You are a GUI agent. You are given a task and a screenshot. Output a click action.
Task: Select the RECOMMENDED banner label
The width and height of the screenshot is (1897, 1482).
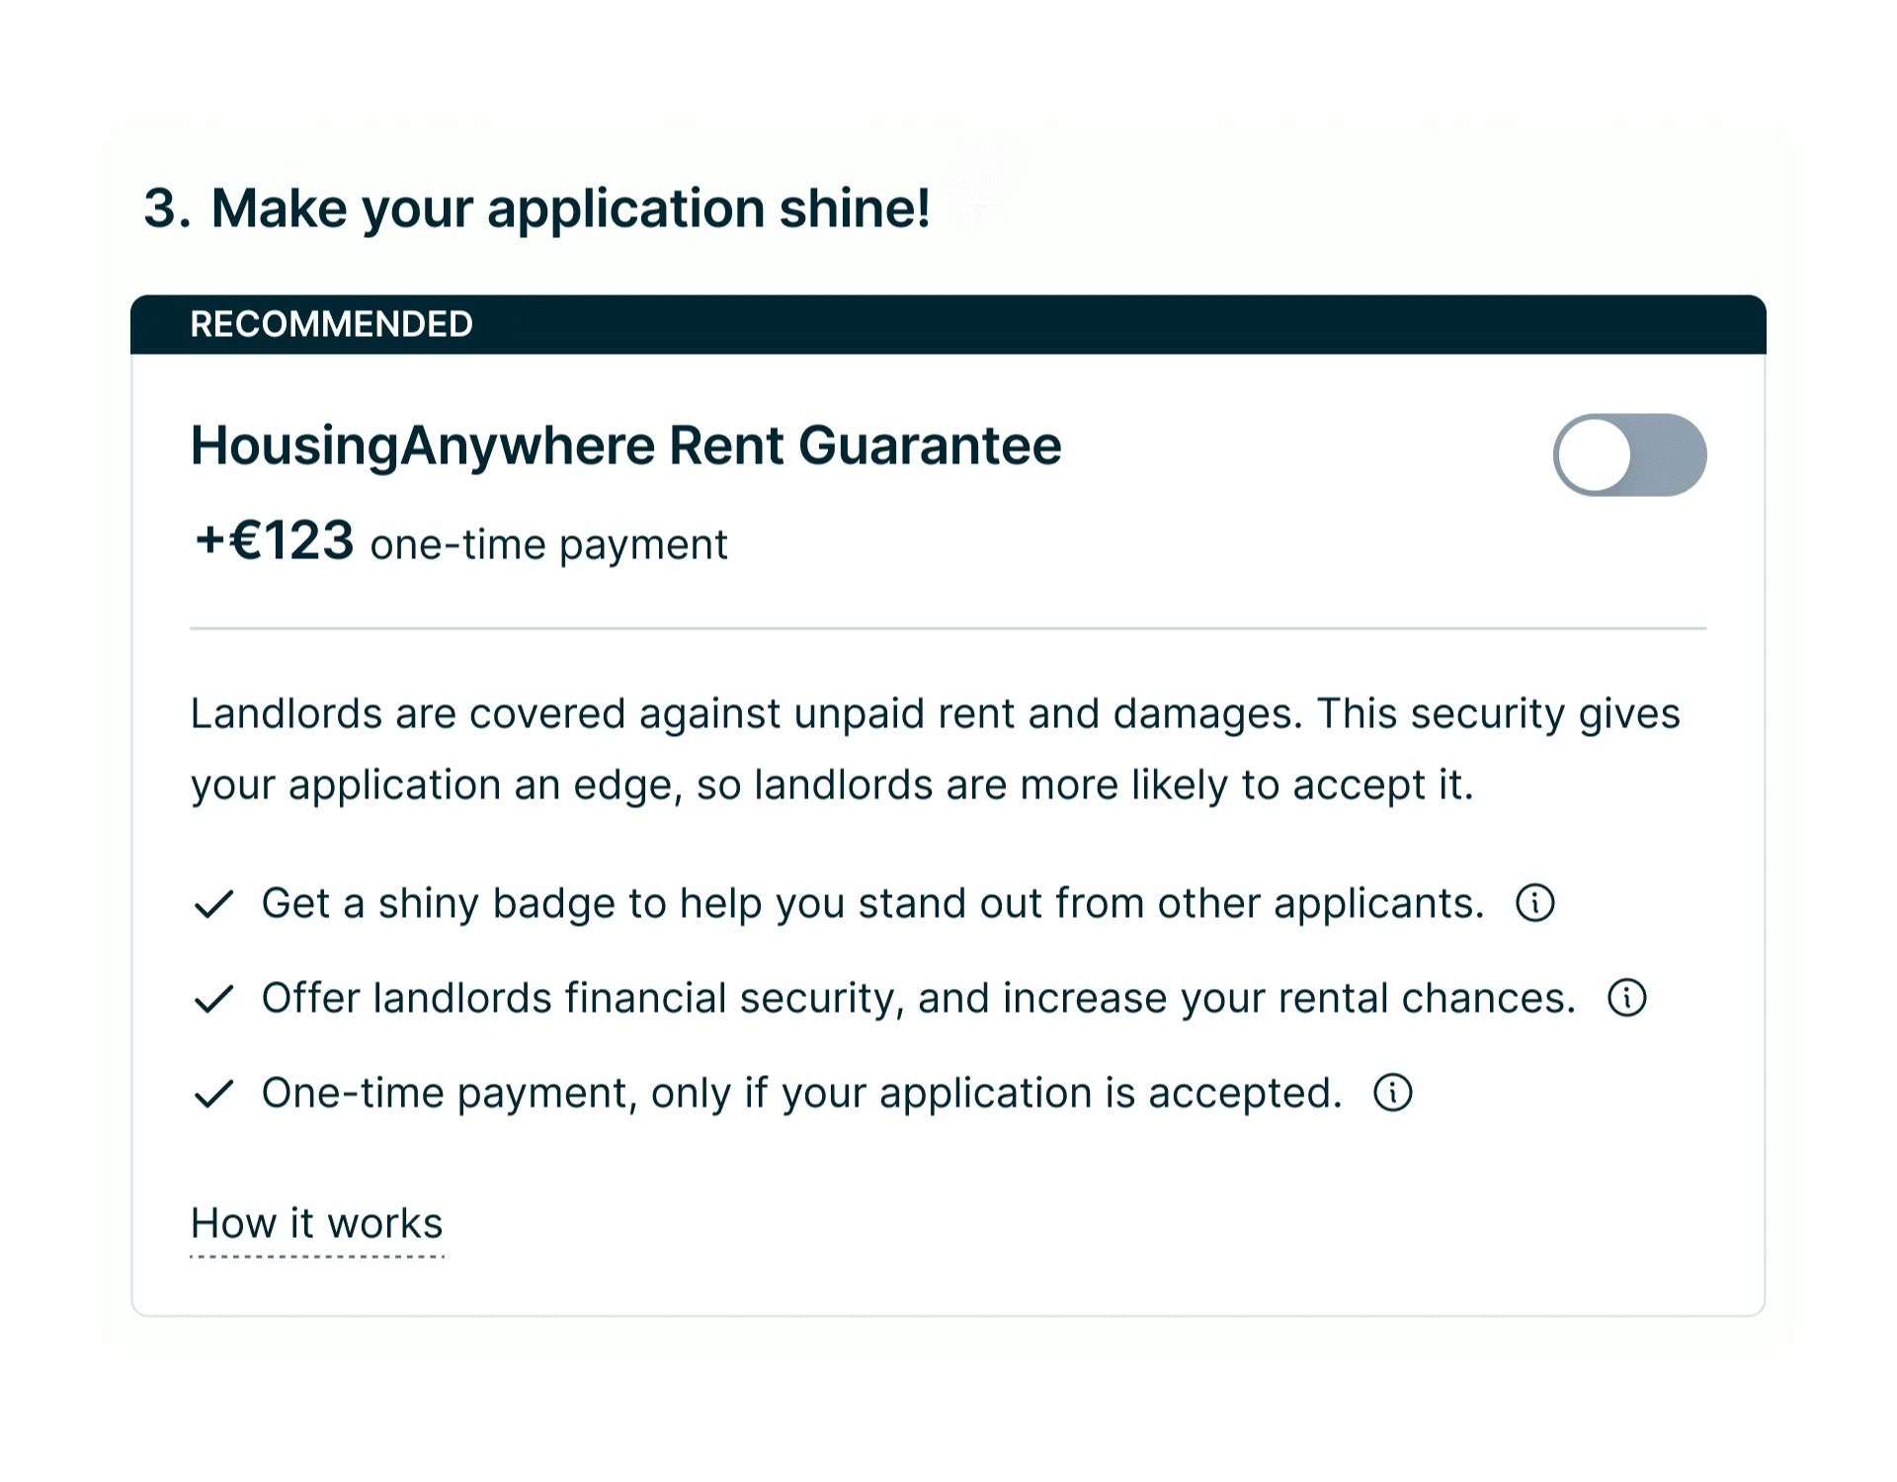[x=331, y=323]
